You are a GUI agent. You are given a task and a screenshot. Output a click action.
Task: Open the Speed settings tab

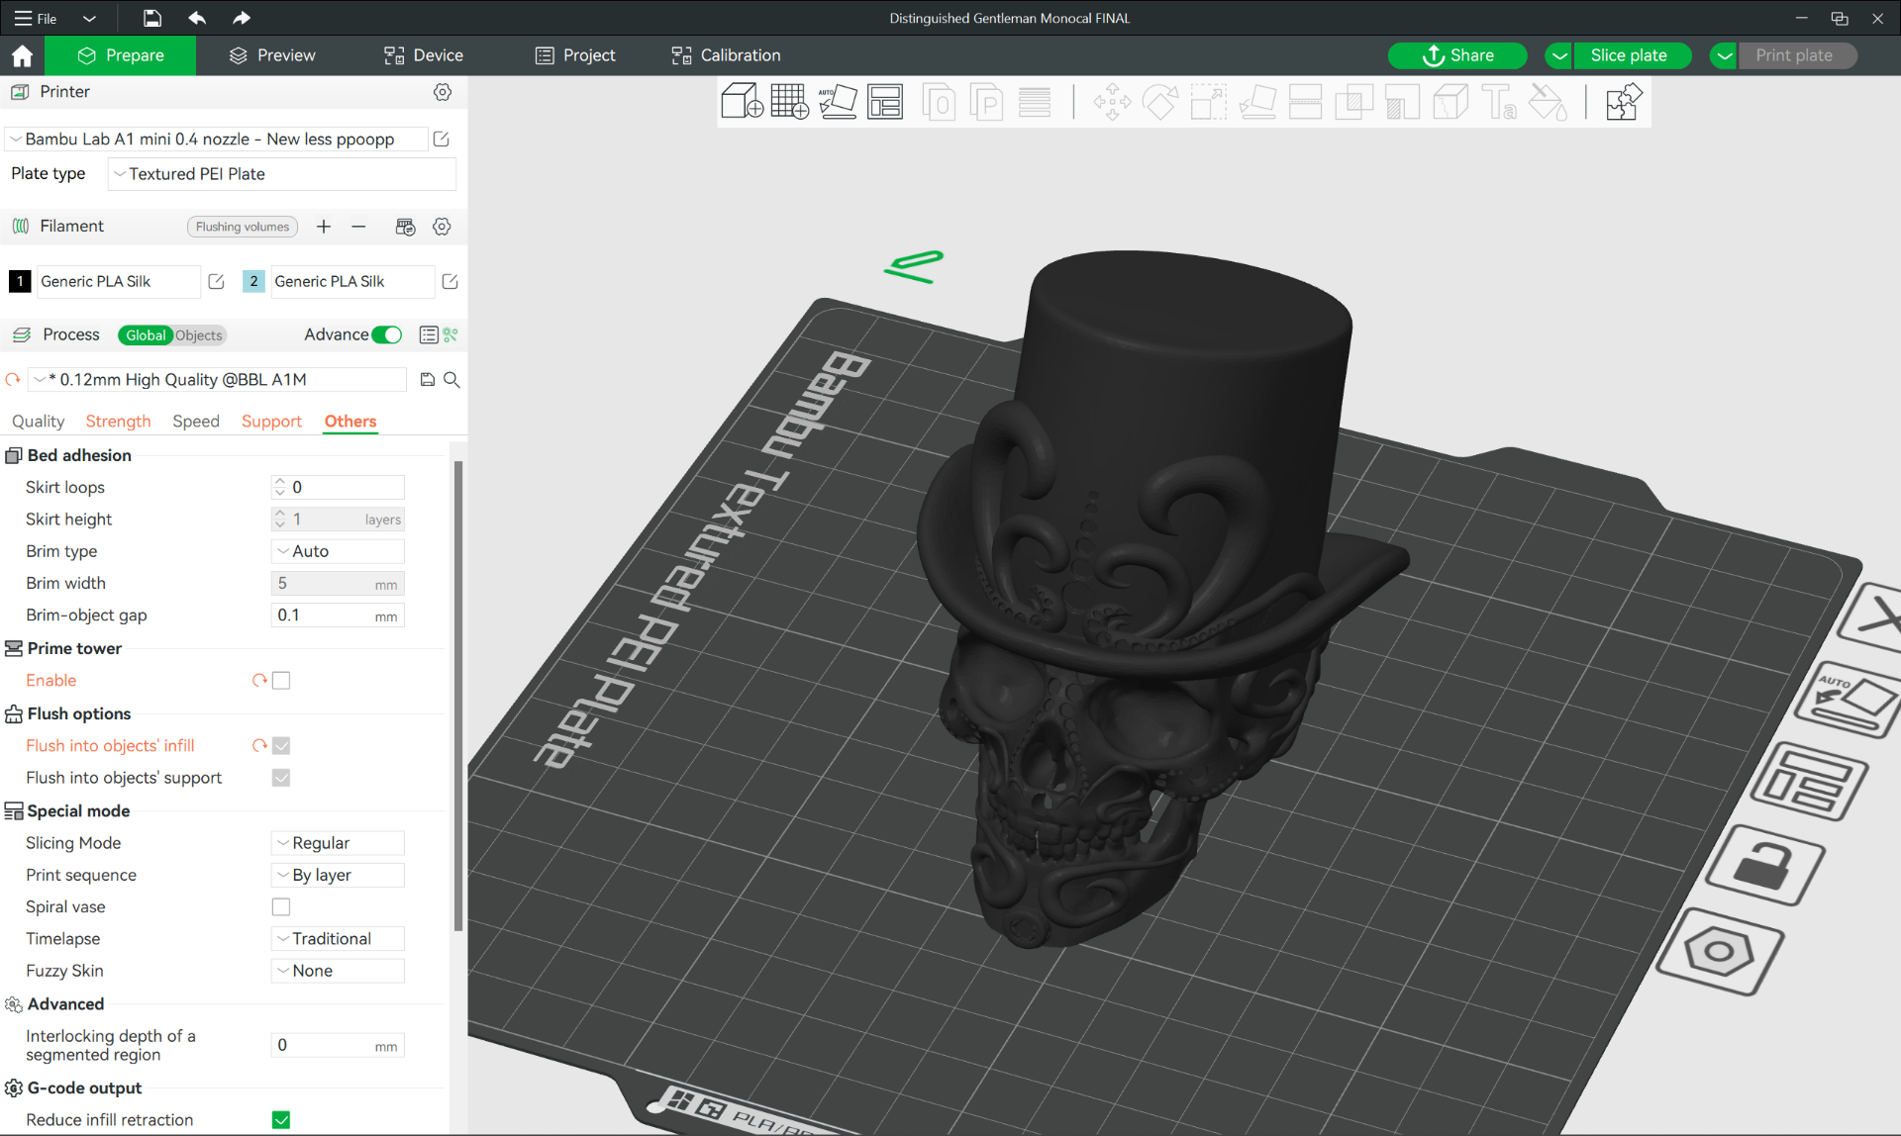(196, 422)
